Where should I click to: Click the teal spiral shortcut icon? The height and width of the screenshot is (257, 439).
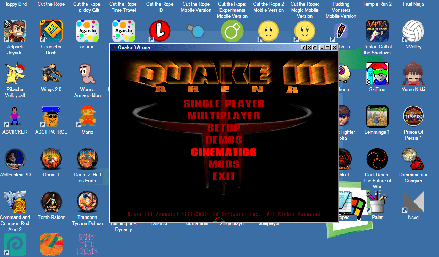(15, 244)
